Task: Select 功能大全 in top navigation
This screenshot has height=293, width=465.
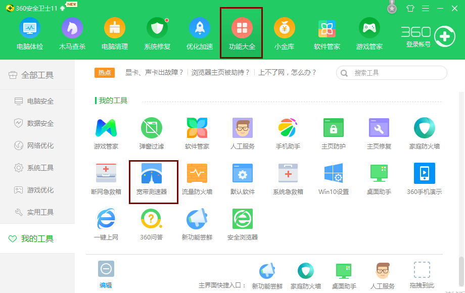Action: pyautogui.click(x=242, y=34)
